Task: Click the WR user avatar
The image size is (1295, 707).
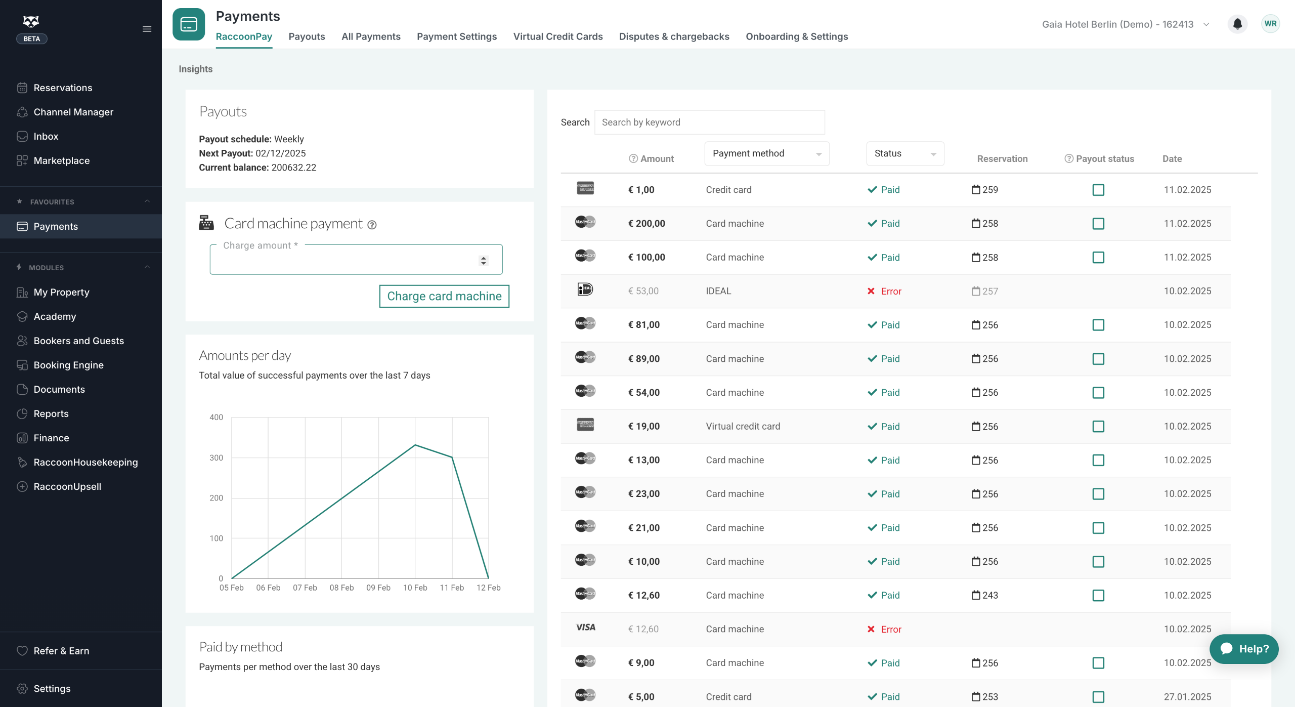Action: (x=1270, y=24)
